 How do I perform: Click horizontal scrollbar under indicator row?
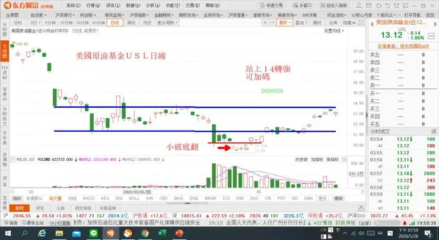pos(187,203)
